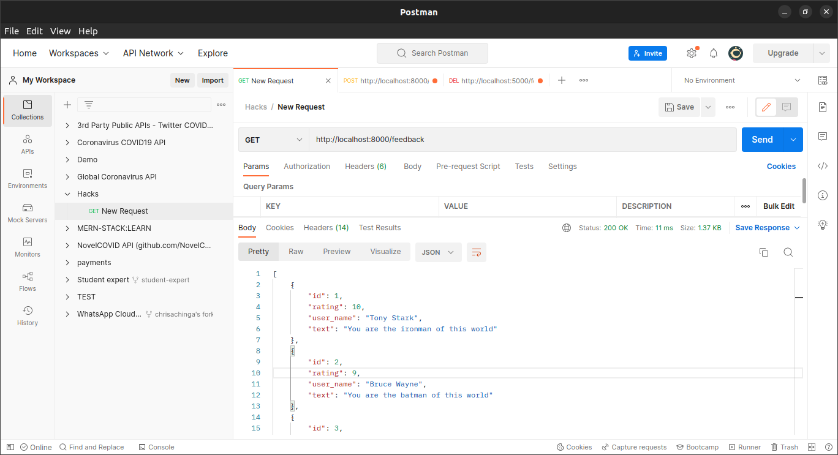Open the Send button dropdown arrow
838x455 pixels.
(793, 140)
